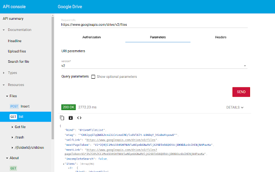The image size is (275, 172).
Task: Follow the selfLink URL in response
Action: pyautogui.click(x=121, y=140)
